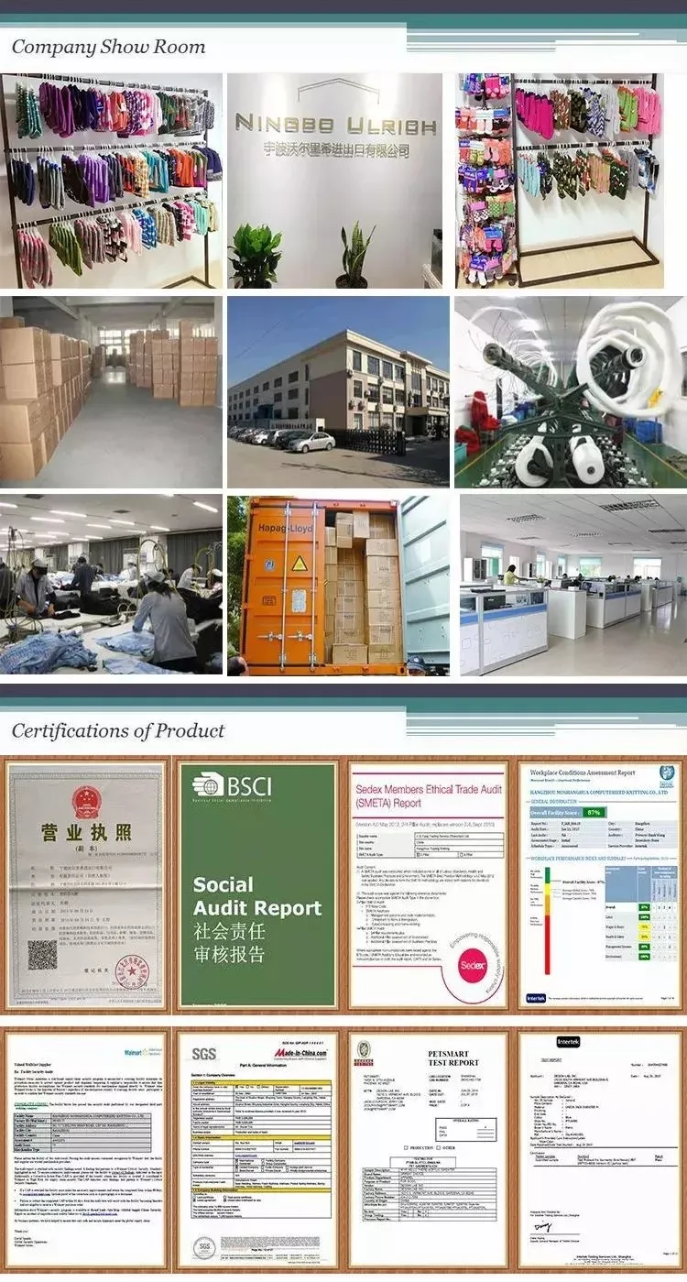The image size is (687, 1282).
Task: View the Intertek test report document
Action: [x=601, y=1150]
